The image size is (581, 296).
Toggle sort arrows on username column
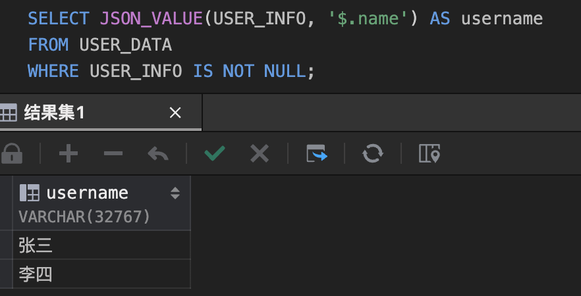(x=175, y=193)
